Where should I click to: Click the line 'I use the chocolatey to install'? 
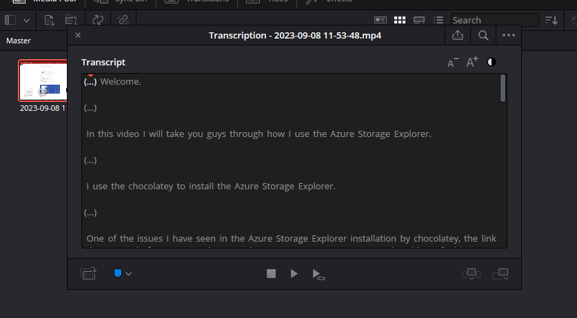211,186
